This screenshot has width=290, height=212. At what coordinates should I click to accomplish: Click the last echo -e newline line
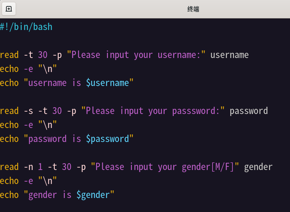tap(28, 181)
